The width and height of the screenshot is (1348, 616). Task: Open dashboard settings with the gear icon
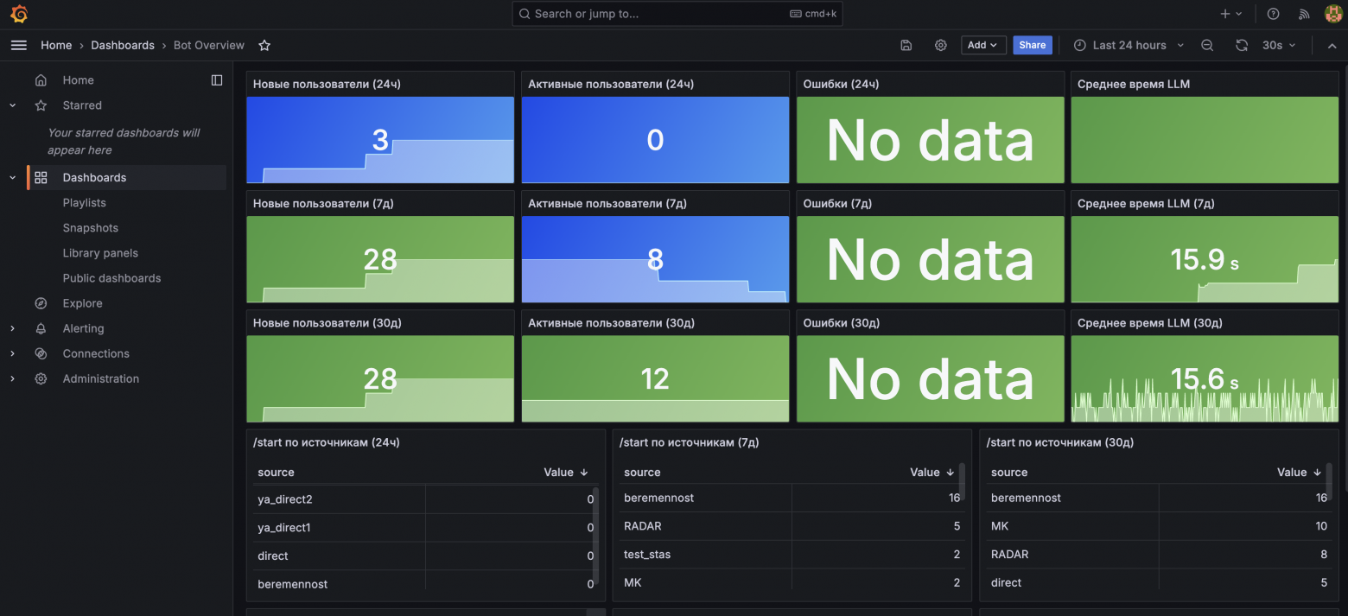click(x=940, y=45)
